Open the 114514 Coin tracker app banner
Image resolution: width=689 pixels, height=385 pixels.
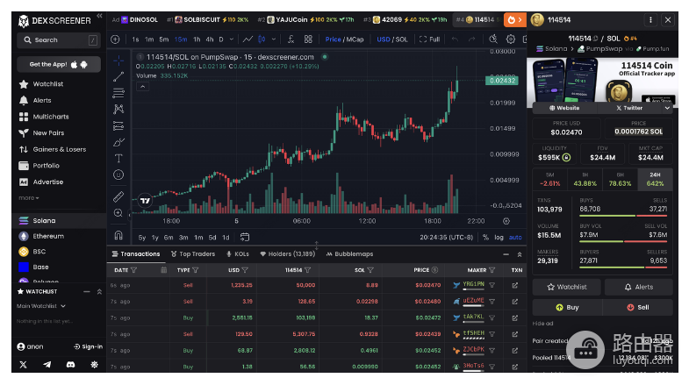click(602, 81)
